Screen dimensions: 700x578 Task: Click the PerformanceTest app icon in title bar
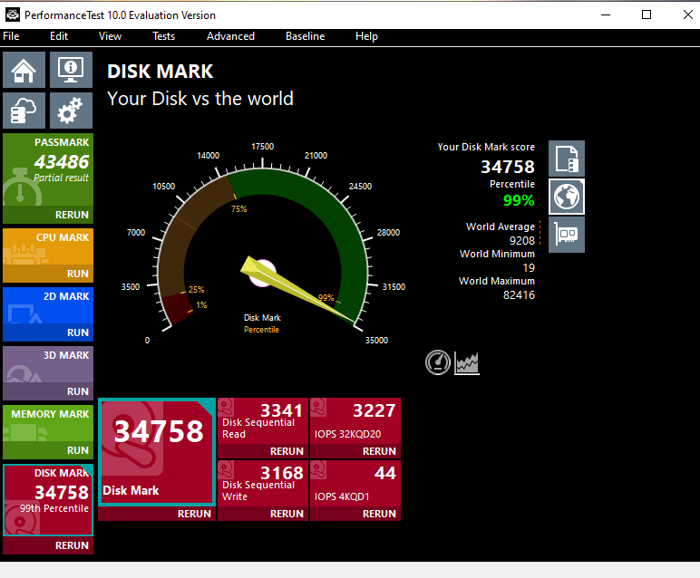13,14
